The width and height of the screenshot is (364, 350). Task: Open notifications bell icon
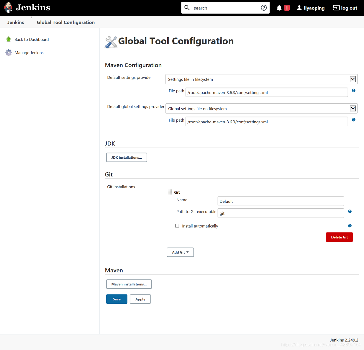279,8
